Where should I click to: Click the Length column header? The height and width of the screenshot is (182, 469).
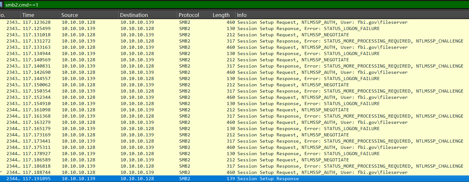coord(221,15)
